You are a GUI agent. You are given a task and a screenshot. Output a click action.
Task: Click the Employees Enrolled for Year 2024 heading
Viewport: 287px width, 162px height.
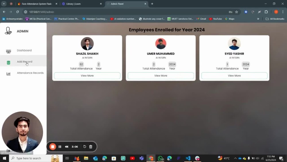(x=167, y=30)
